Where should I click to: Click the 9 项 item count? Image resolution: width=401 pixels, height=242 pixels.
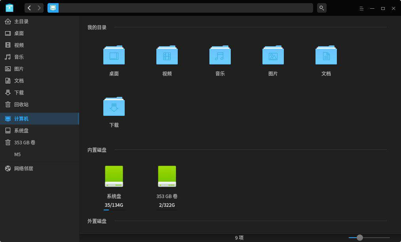coord(239,238)
